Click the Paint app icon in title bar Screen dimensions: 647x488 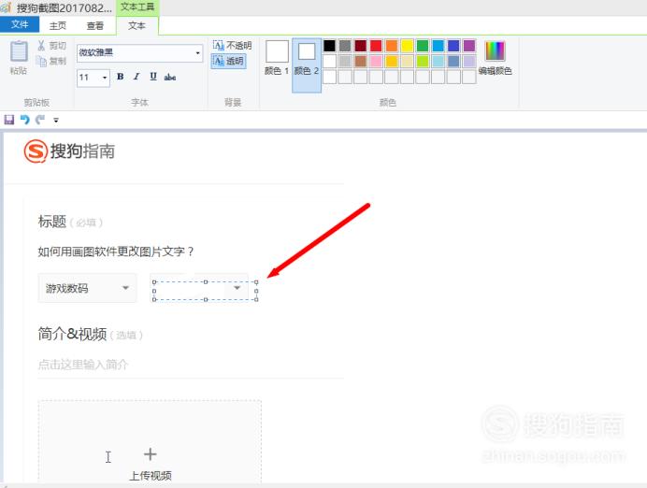[x=6, y=7]
